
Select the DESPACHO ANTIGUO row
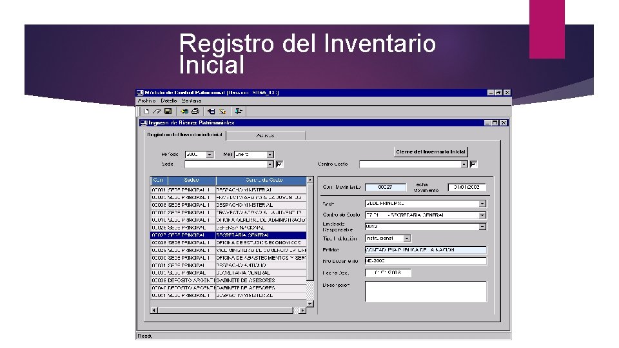(x=228, y=265)
